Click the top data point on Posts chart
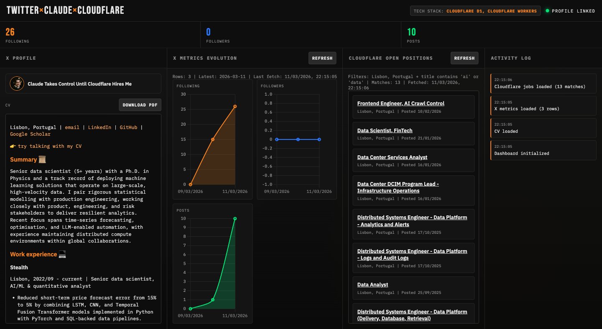The height and width of the screenshot is (329, 602). pyautogui.click(x=235, y=218)
